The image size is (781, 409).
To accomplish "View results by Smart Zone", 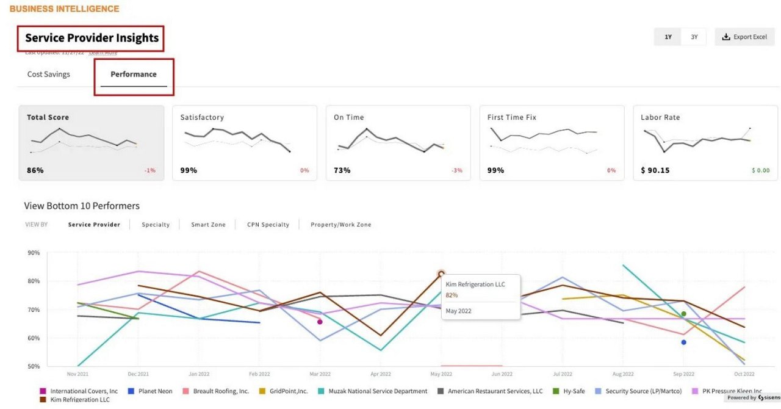I will tap(210, 224).
